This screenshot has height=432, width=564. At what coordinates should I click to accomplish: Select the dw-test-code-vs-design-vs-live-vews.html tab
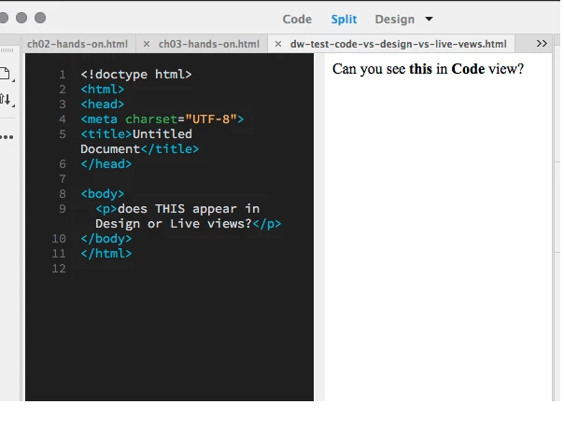[399, 44]
